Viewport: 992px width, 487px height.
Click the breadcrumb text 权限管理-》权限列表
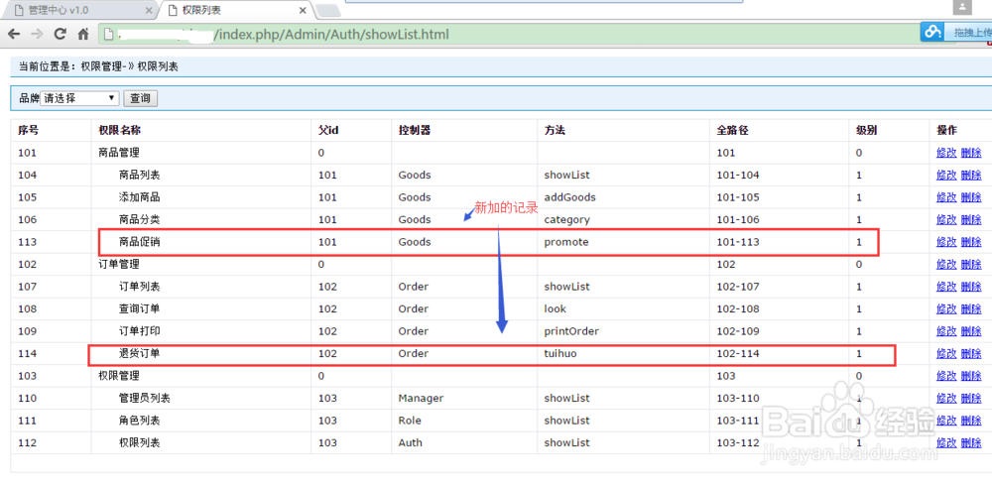(130, 66)
